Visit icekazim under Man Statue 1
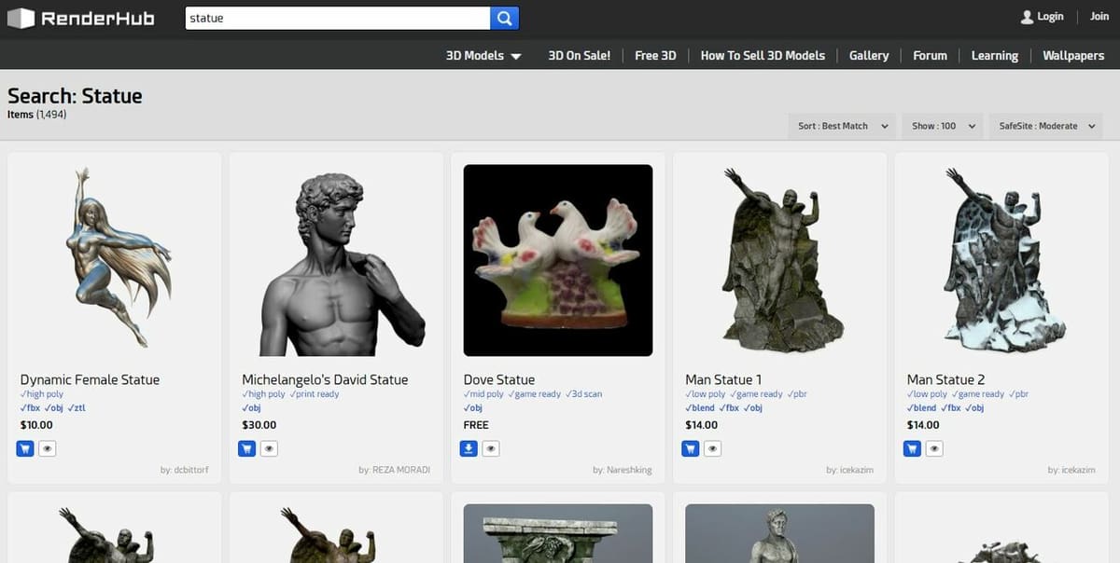The height and width of the screenshot is (563, 1120). point(856,471)
